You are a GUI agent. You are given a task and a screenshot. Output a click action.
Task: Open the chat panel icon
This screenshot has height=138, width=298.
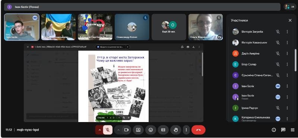[x=283, y=130]
